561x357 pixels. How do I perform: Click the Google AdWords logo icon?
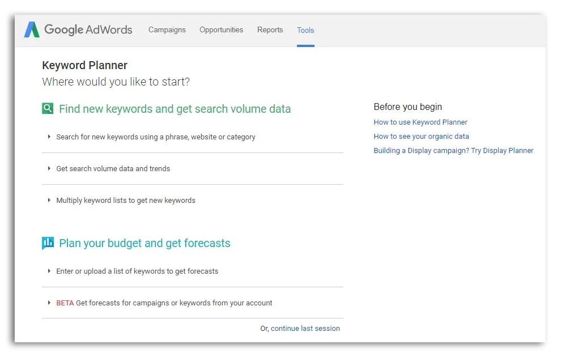click(x=32, y=30)
